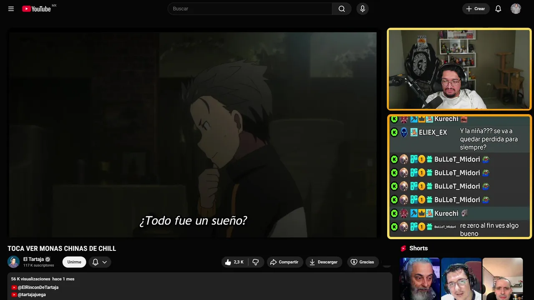Dislike the video with thumbs down
This screenshot has width=534, height=300.
click(x=256, y=262)
